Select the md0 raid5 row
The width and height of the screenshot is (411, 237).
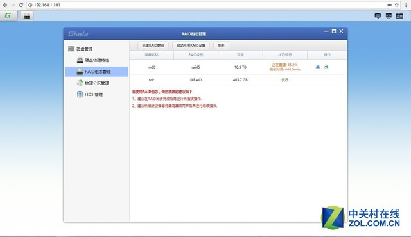click(238, 67)
